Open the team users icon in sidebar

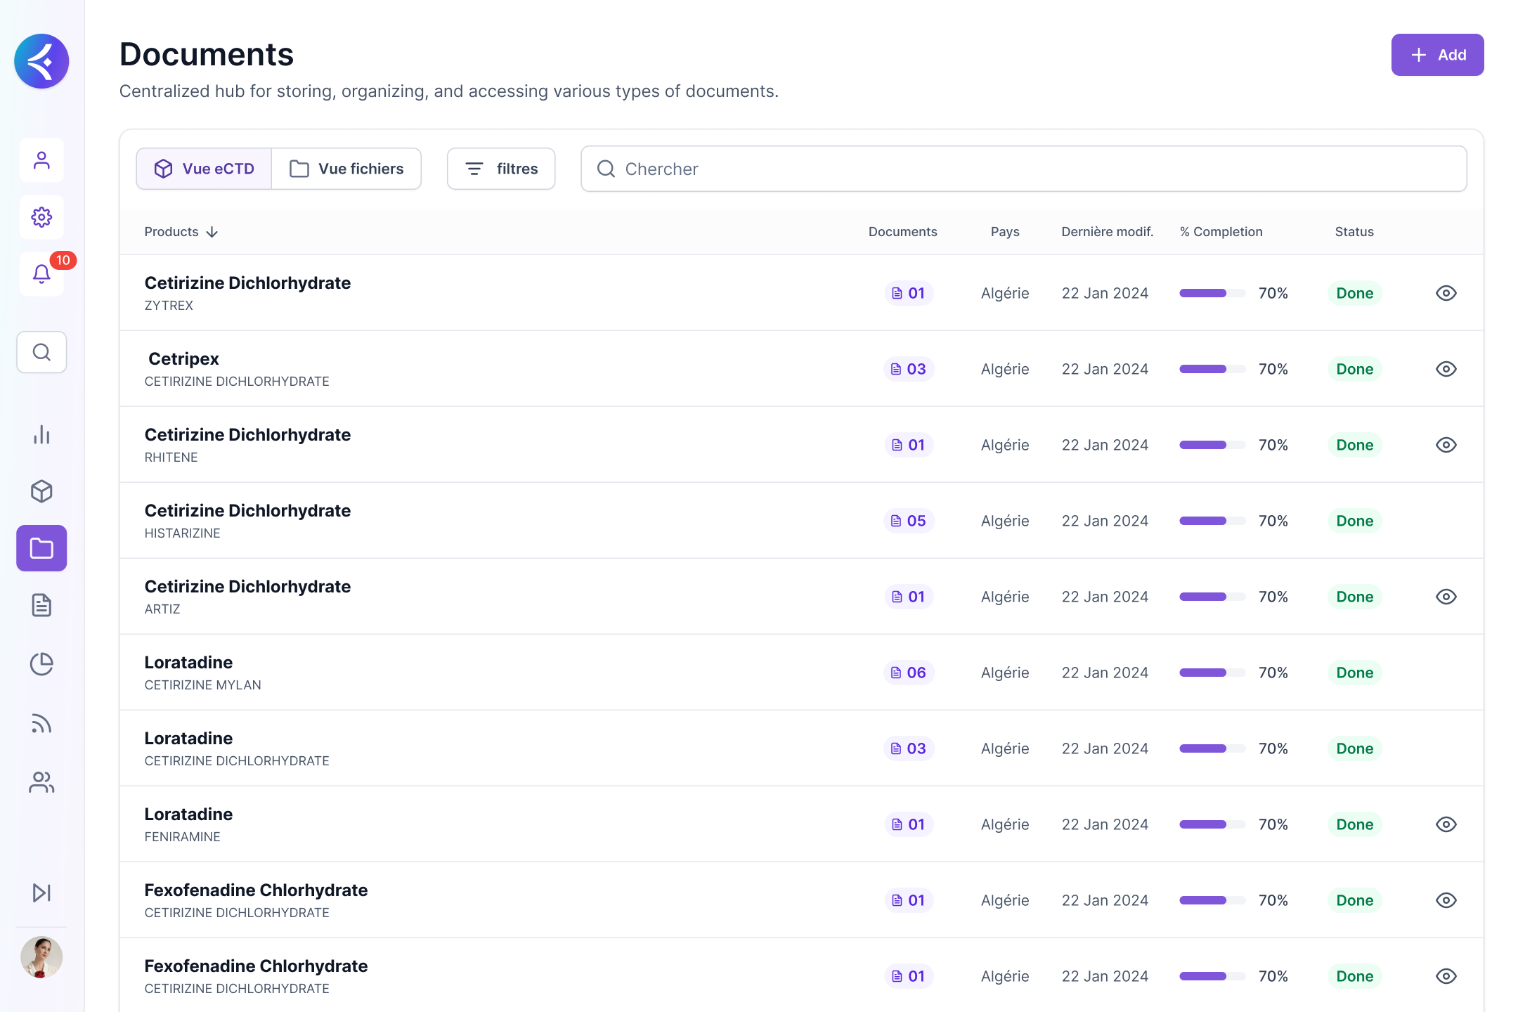pos(42,782)
